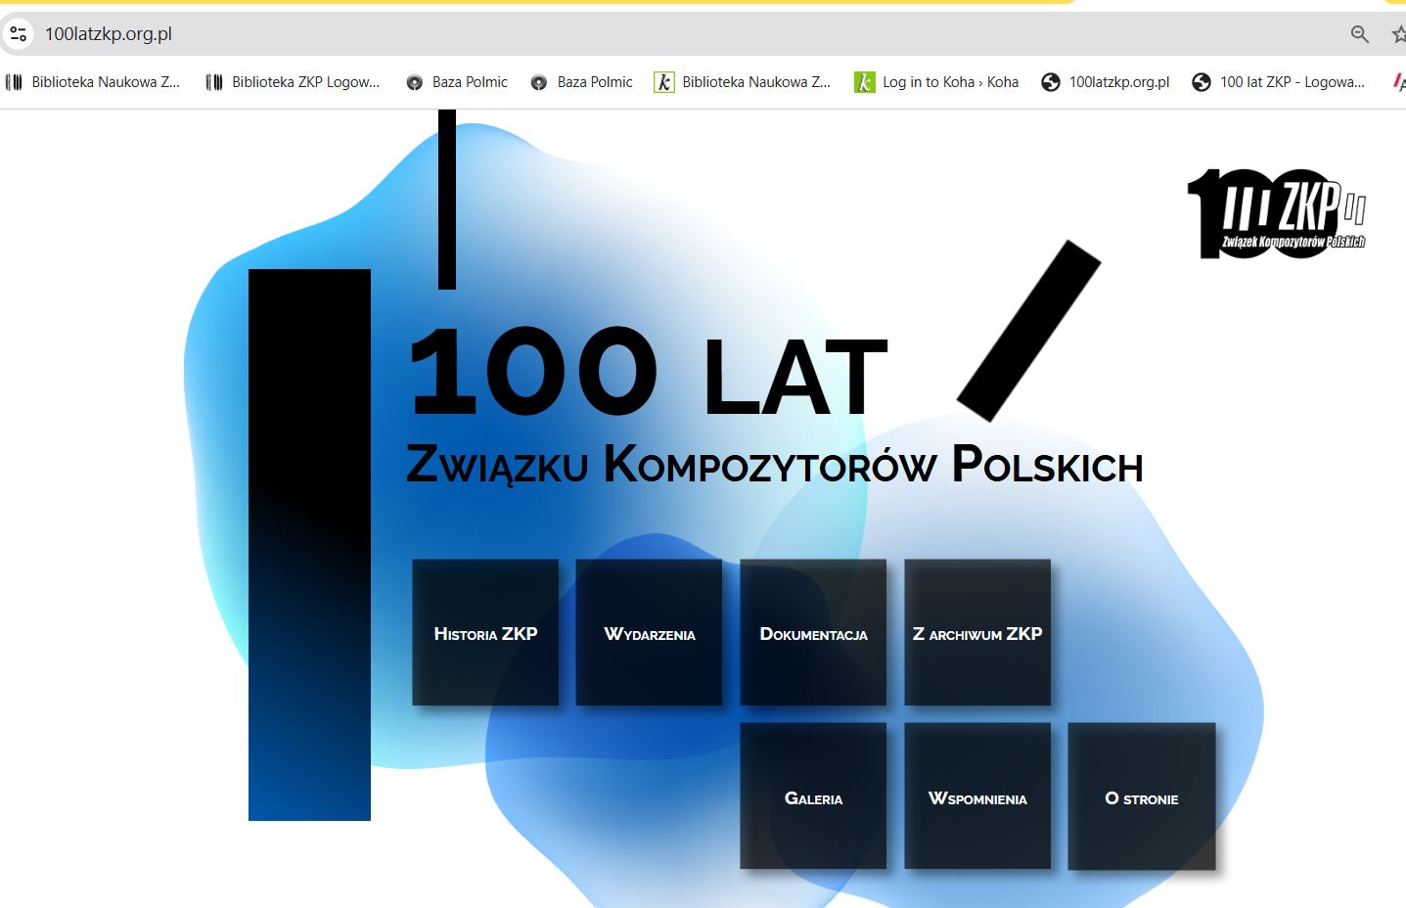Open the second Baza Polmic bookmark
This screenshot has width=1406, height=908.
(x=581, y=82)
